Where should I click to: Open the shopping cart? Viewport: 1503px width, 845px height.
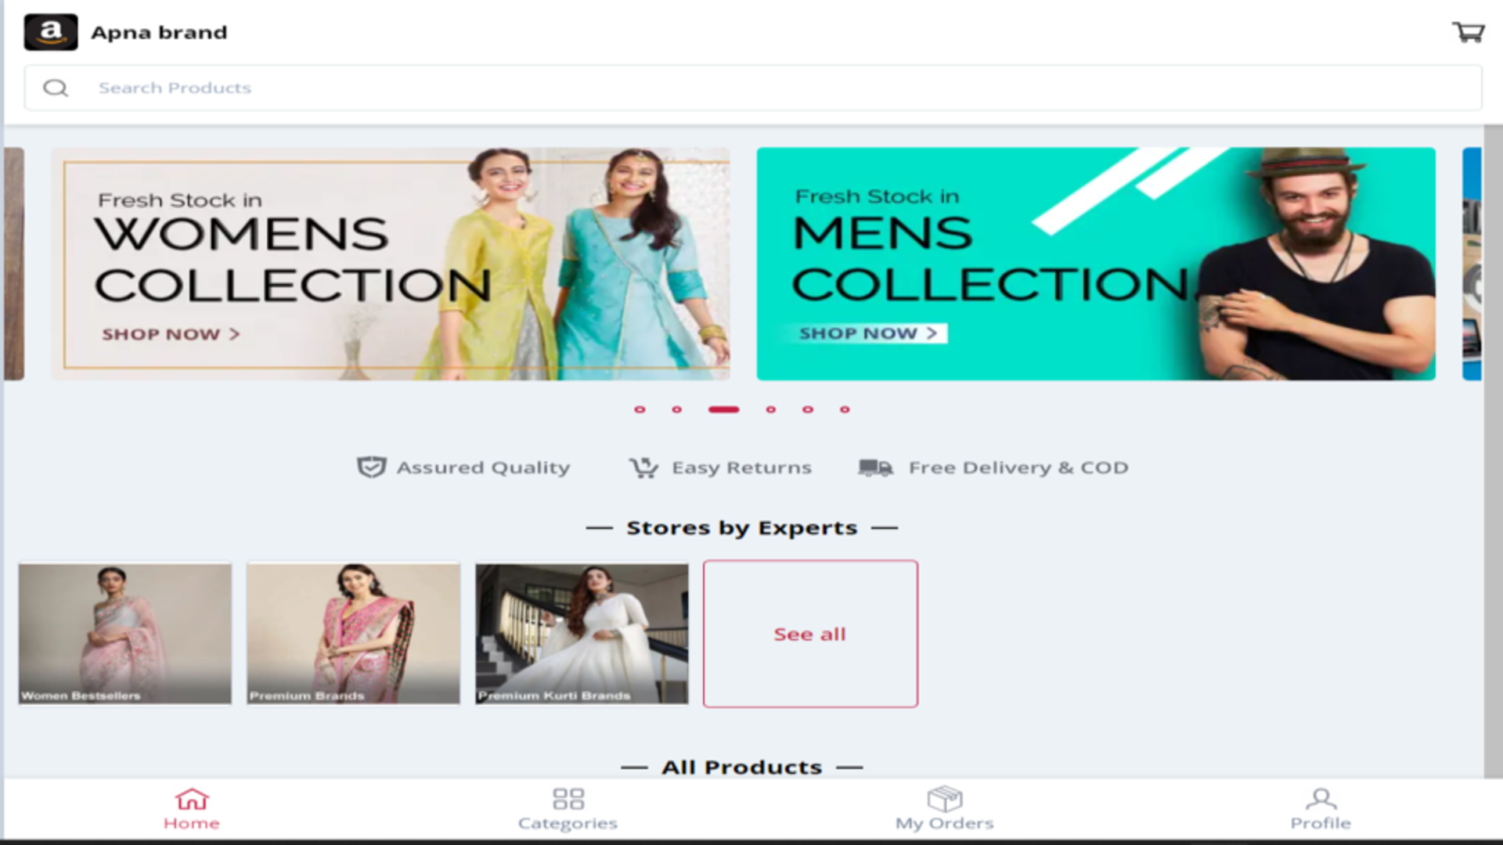point(1469,32)
